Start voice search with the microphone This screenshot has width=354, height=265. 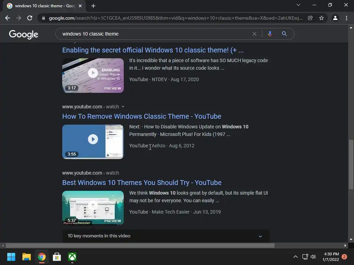(x=270, y=34)
